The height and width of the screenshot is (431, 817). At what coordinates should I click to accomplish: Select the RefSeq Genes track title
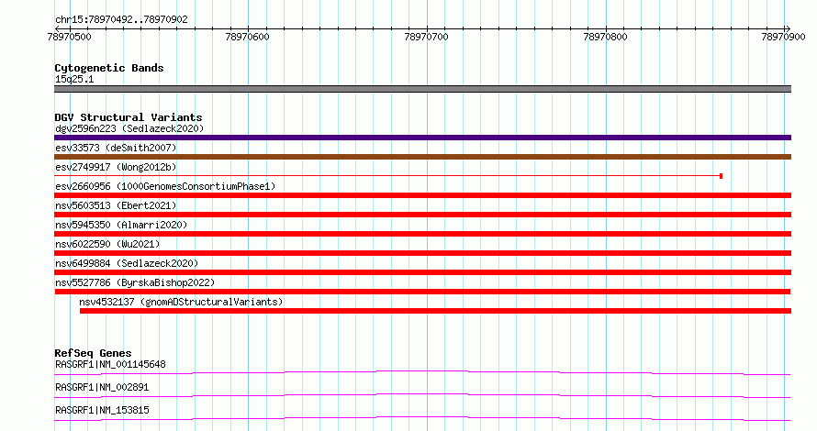tap(93, 353)
